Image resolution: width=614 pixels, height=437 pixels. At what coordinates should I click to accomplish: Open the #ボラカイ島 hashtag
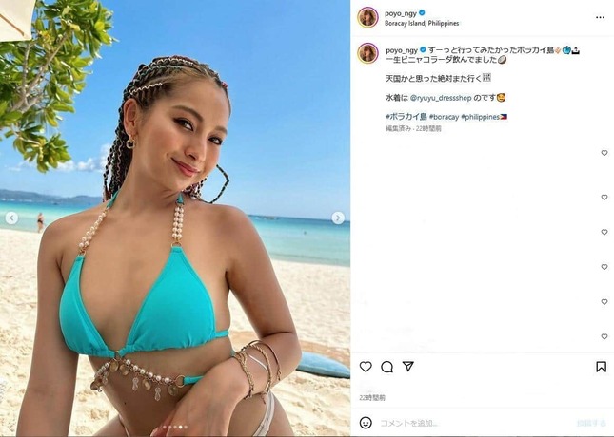(x=406, y=117)
